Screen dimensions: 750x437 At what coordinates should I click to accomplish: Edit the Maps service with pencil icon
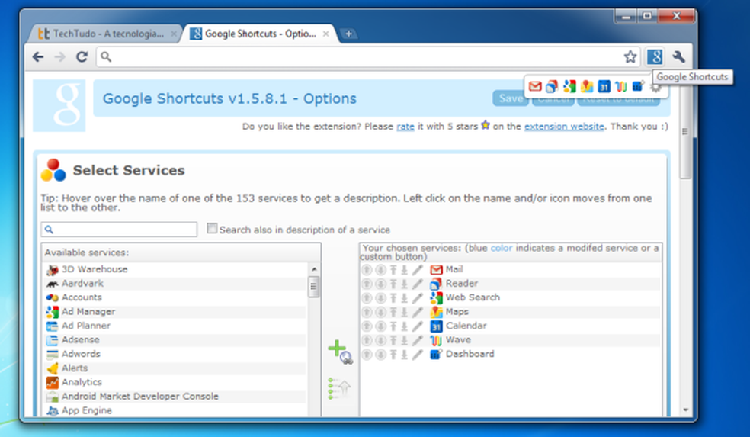tap(418, 312)
